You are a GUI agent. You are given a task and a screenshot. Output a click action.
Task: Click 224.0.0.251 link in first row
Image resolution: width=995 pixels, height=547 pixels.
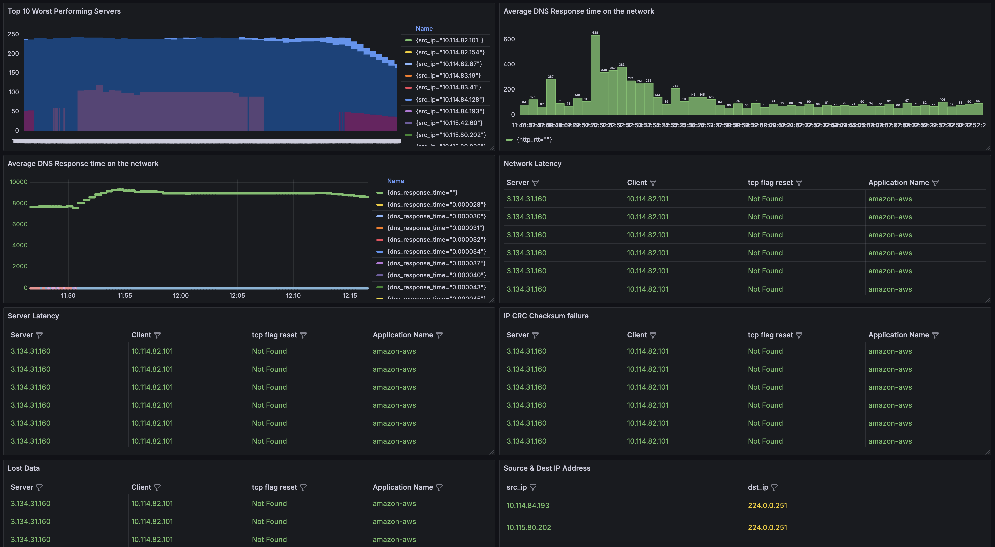click(x=767, y=505)
